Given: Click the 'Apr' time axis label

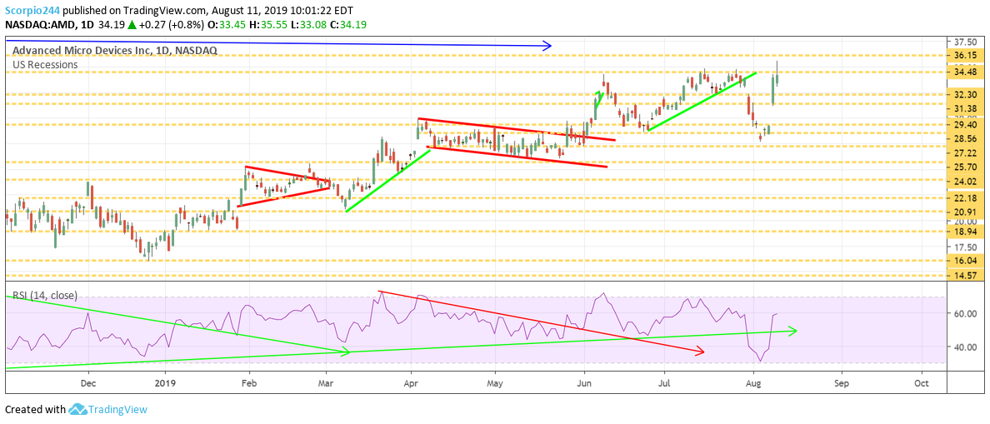Looking at the screenshot, I should pyautogui.click(x=411, y=383).
